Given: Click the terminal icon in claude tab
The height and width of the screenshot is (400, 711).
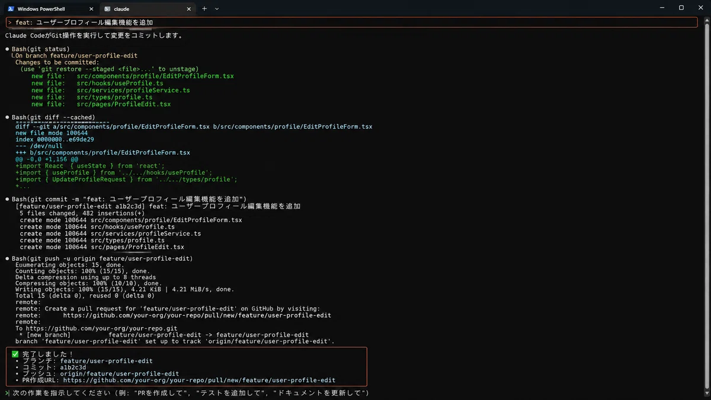Looking at the screenshot, I should pyautogui.click(x=107, y=9).
